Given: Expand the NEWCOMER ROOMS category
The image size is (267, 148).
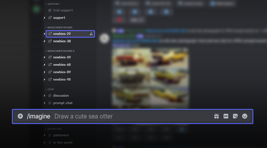Looking at the screenshot, I should [x=59, y=27].
